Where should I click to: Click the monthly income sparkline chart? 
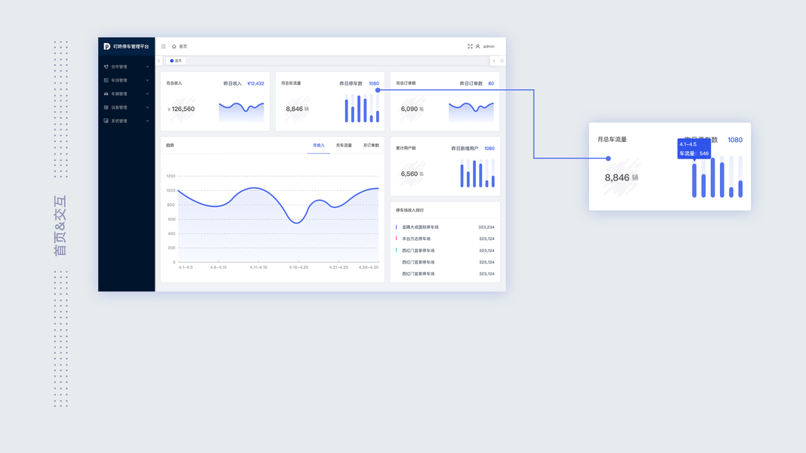pyautogui.click(x=241, y=112)
